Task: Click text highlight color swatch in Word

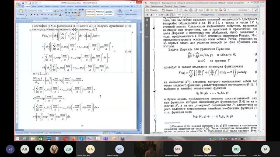Action: [x=56, y=15]
